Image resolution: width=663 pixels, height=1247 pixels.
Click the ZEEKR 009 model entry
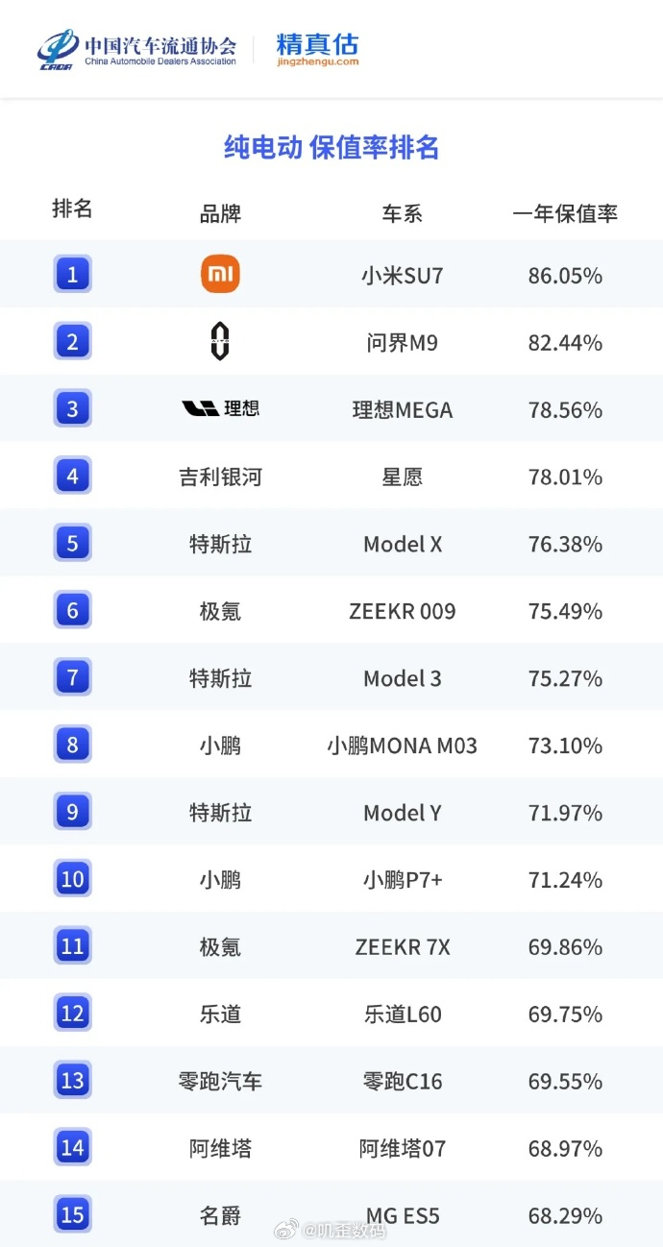[x=402, y=611]
